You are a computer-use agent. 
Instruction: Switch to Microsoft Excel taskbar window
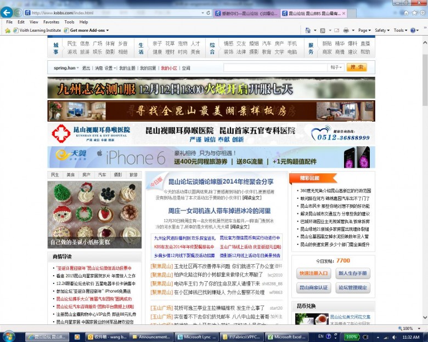[x=288, y=337]
